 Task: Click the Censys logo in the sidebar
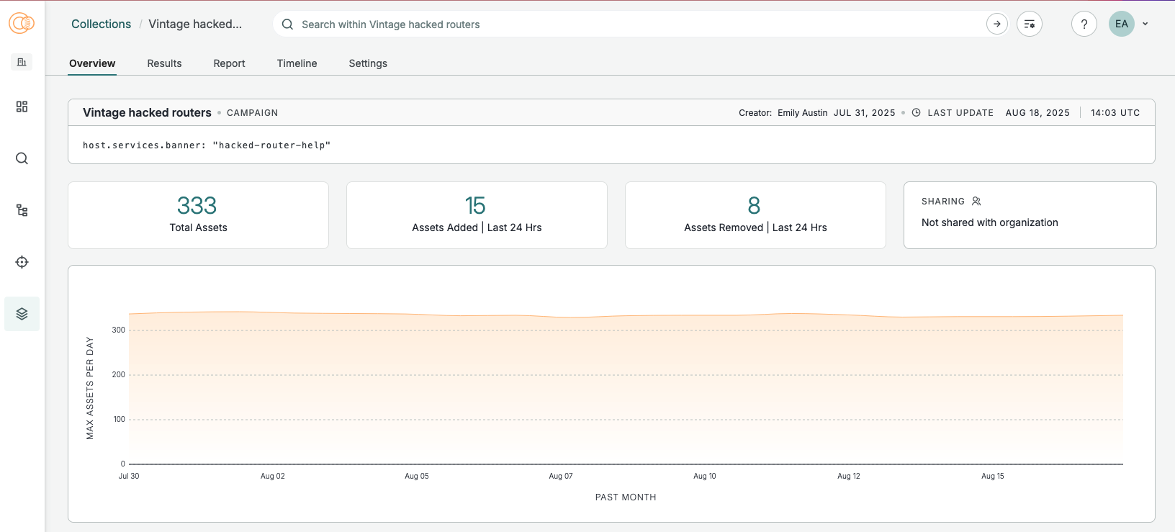tap(22, 24)
